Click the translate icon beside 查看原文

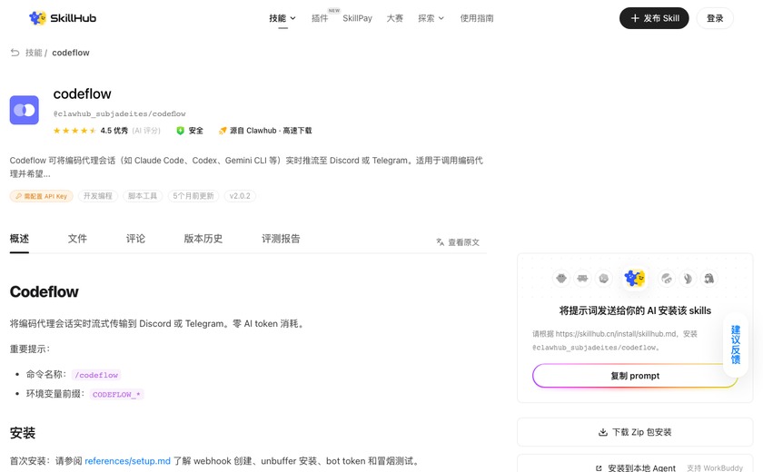[441, 242]
